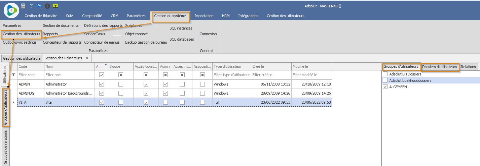
Task: Sort by the Type d'utilisateur column header
Action: click(x=232, y=66)
